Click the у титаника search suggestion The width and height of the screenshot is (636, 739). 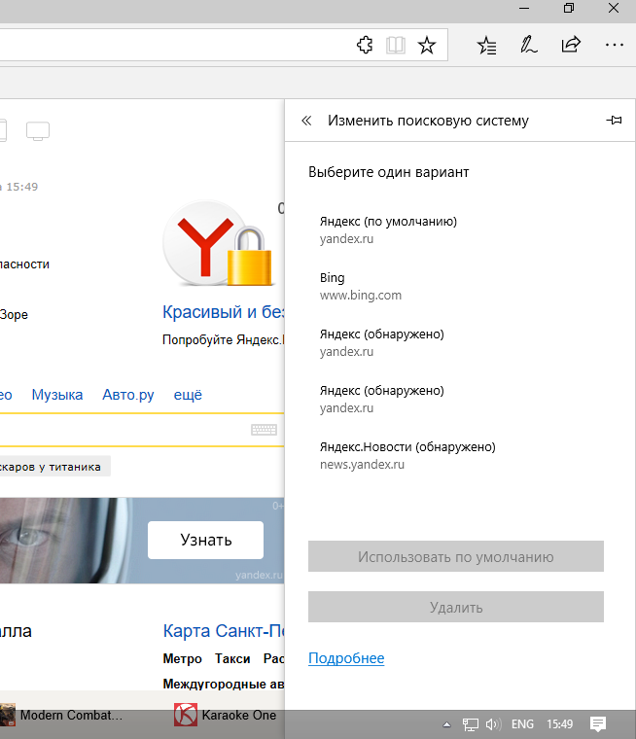pos(54,467)
